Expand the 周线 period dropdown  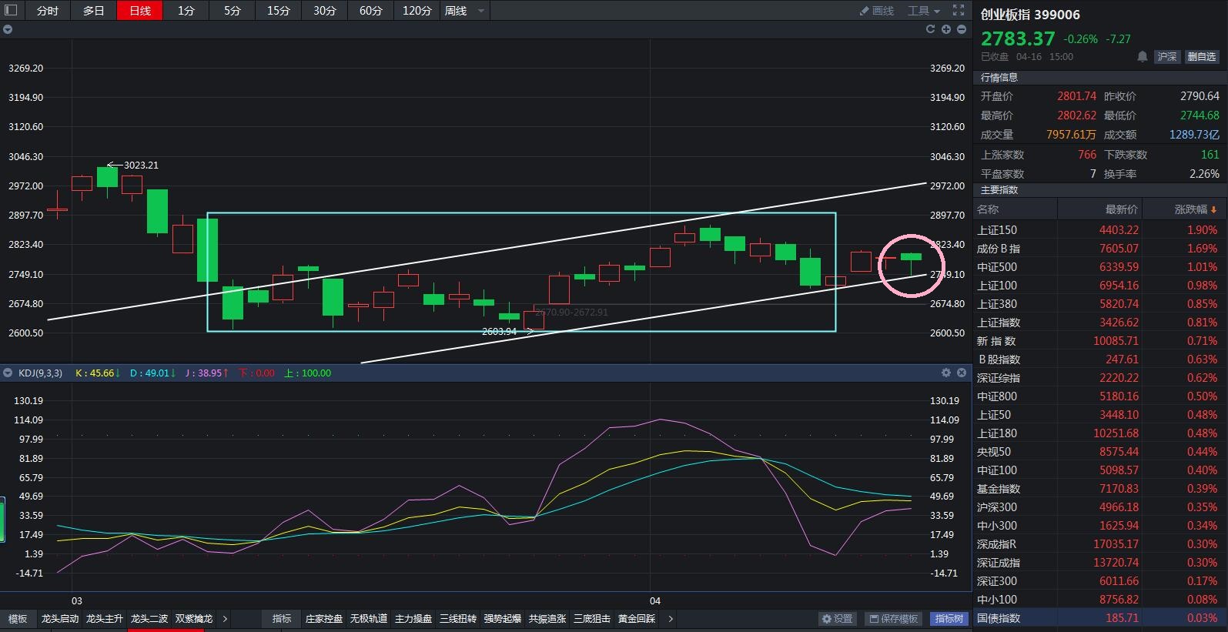click(481, 11)
